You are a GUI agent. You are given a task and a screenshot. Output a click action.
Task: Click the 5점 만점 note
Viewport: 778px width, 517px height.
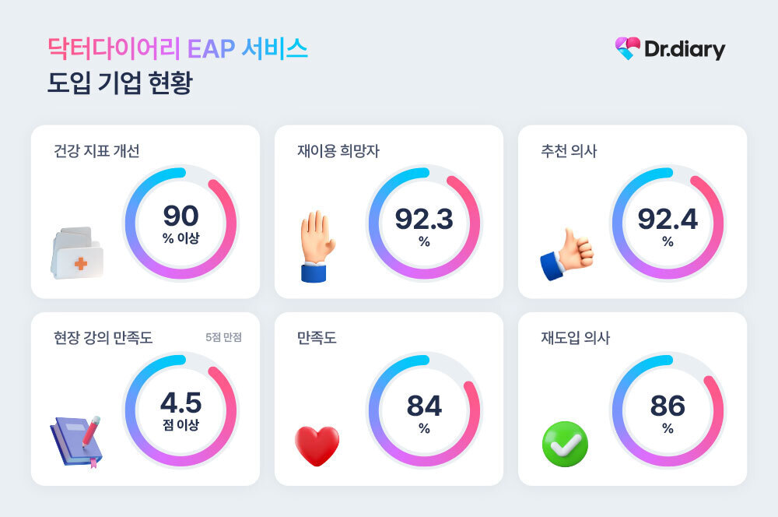click(x=223, y=338)
